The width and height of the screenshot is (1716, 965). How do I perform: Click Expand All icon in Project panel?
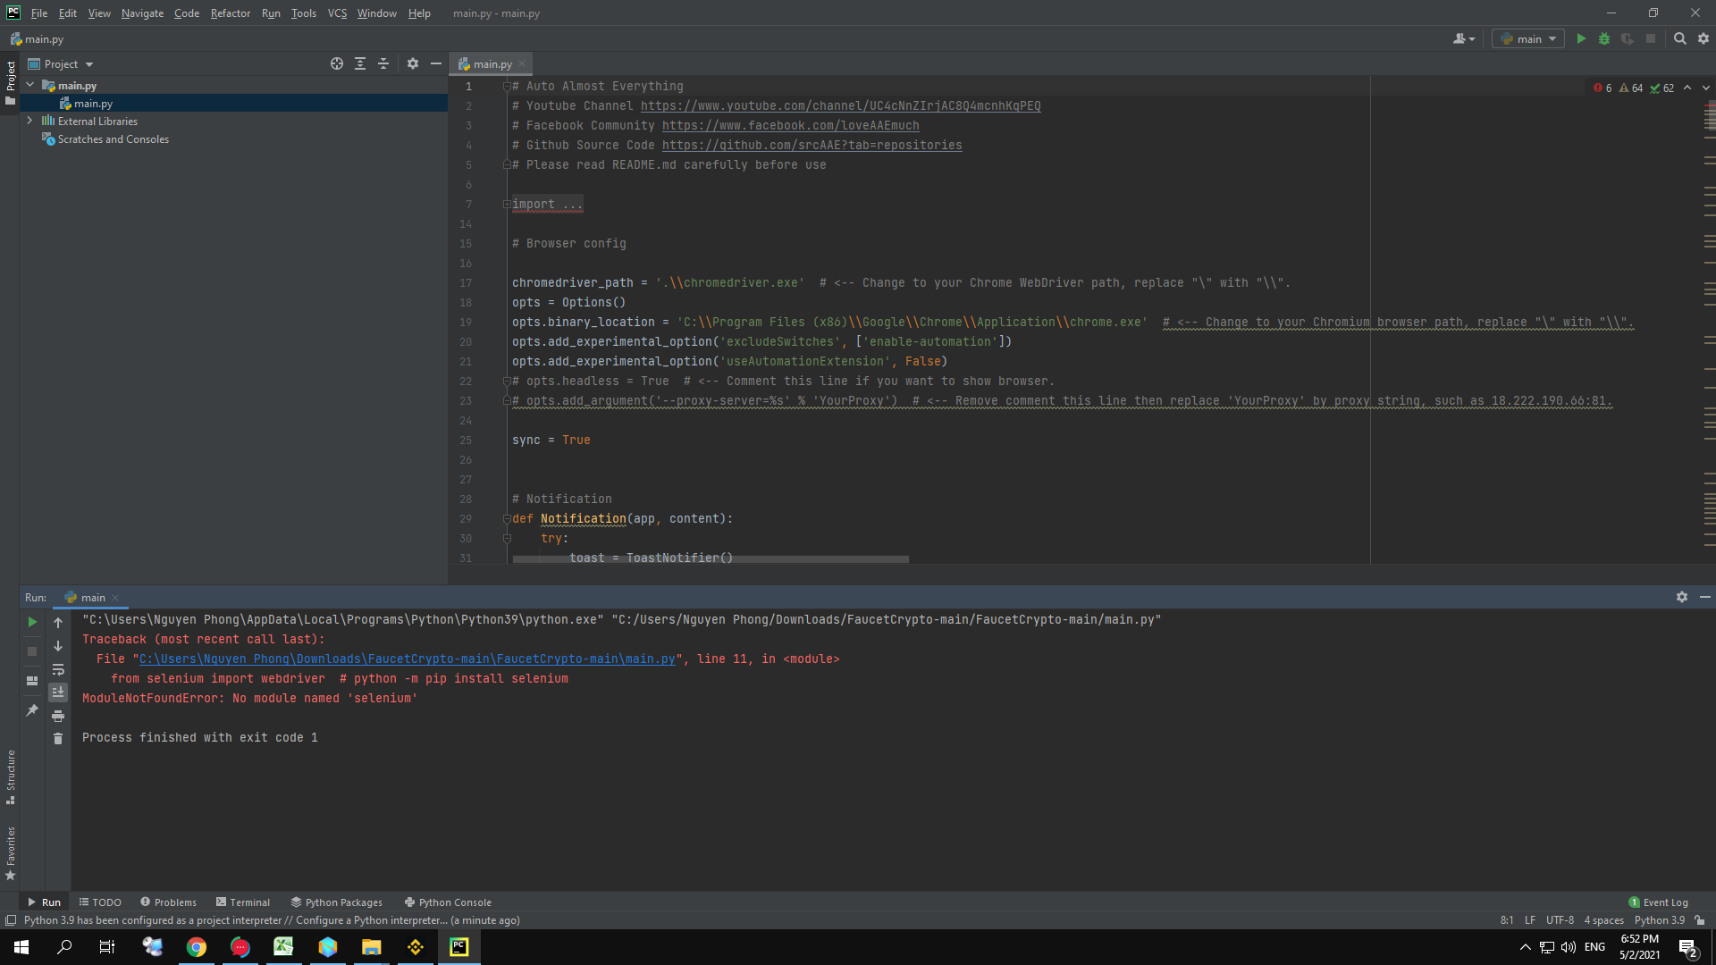[x=360, y=63]
